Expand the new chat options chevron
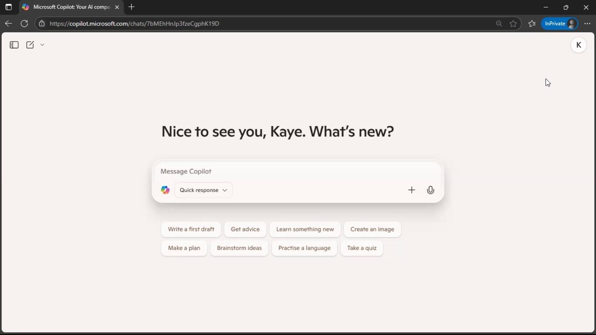 pyautogui.click(x=43, y=45)
